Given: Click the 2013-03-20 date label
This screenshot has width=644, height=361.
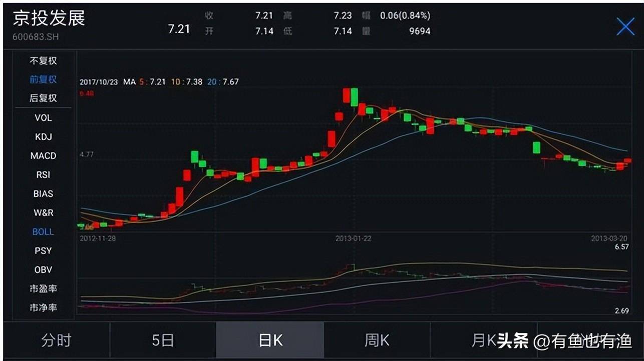Looking at the screenshot, I should point(609,238).
